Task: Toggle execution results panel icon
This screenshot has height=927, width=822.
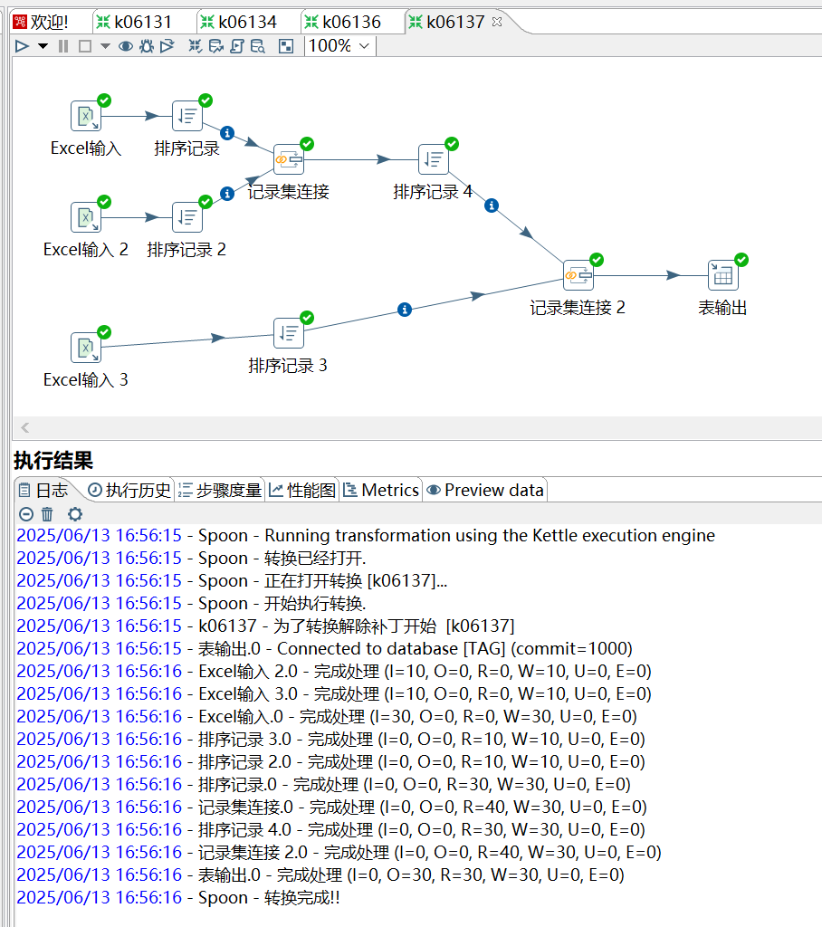Action: (x=286, y=46)
